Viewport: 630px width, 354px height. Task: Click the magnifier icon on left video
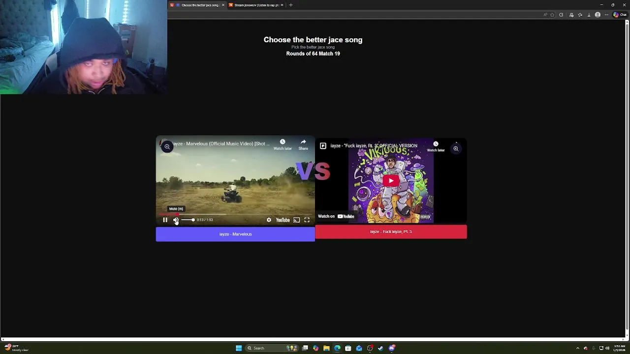tap(167, 147)
